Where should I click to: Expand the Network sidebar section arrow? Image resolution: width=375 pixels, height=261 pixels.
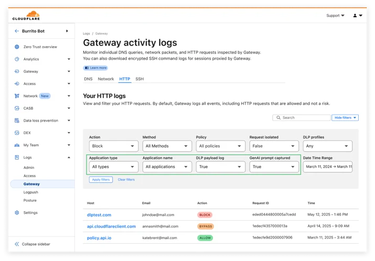[69, 96]
